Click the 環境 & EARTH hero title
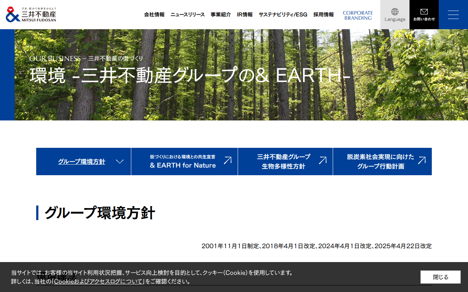Viewport: 468px width, 292px height. pos(190,76)
